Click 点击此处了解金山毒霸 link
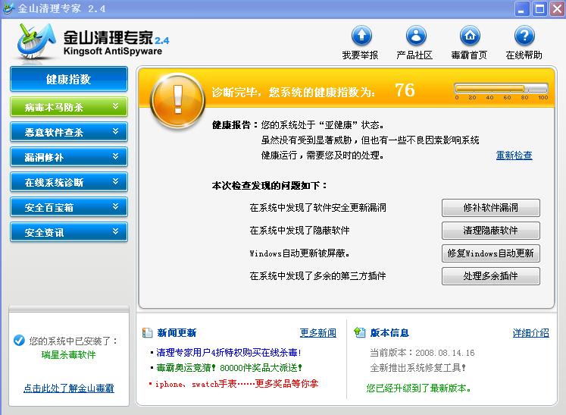The image size is (566, 415). 69,388
